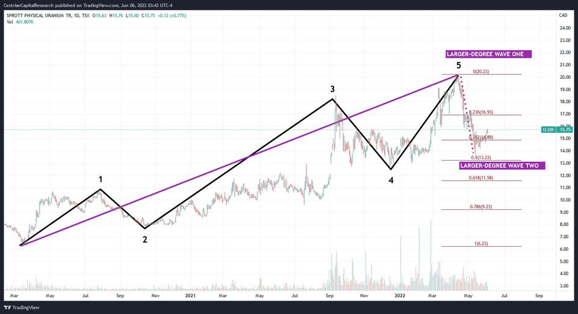Click the 24.00 price axis label
578x314 pixels.
coord(565,28)
